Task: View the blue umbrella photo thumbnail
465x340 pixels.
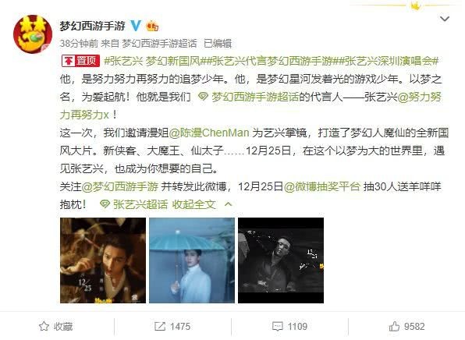Action: [x=192, y=260]
